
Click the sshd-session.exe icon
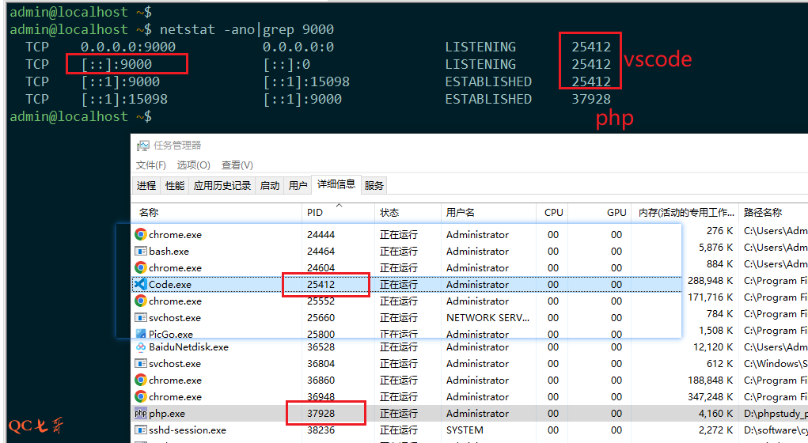(x=141, y=430)
